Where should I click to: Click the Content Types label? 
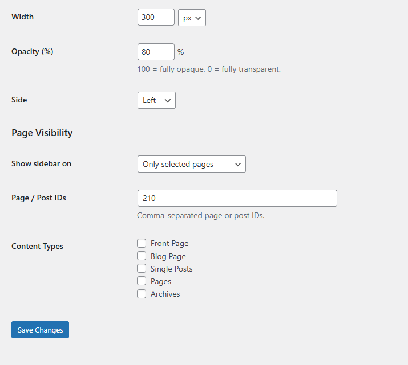tap(37, 247)
